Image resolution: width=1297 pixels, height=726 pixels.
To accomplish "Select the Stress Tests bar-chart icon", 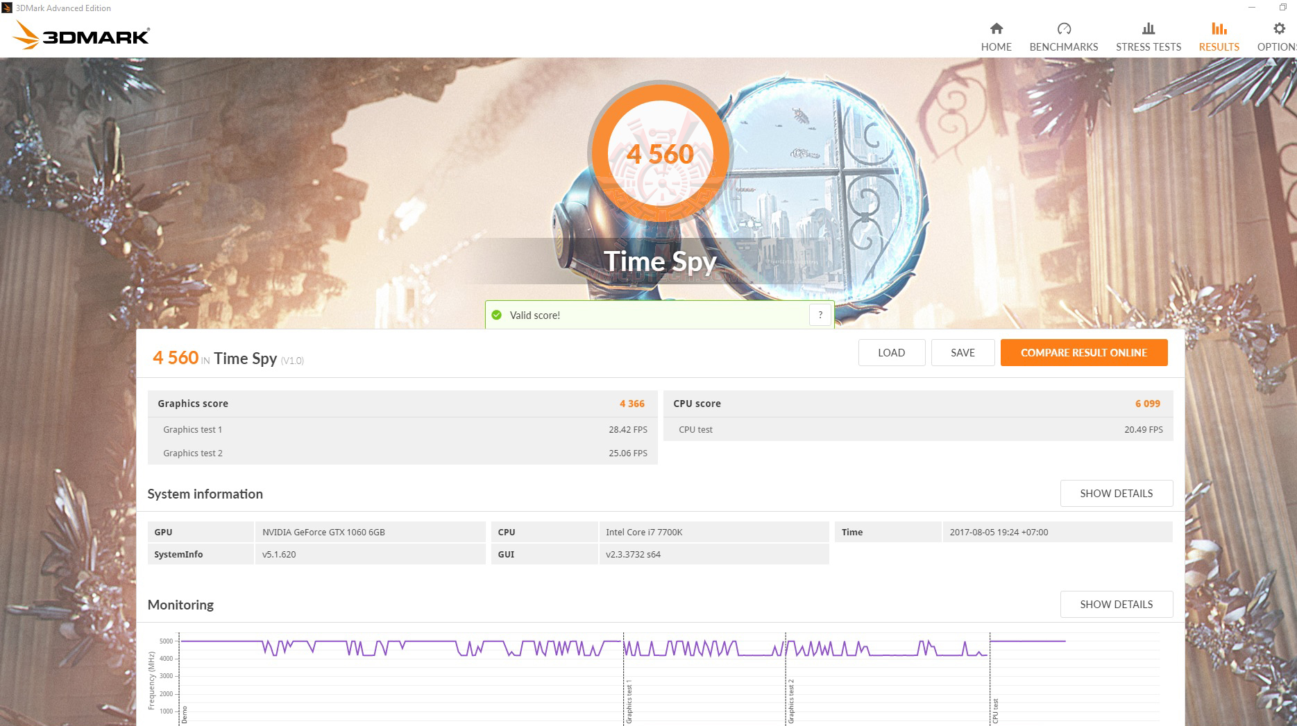I will pyautogui.click(x=1148, y=29).
